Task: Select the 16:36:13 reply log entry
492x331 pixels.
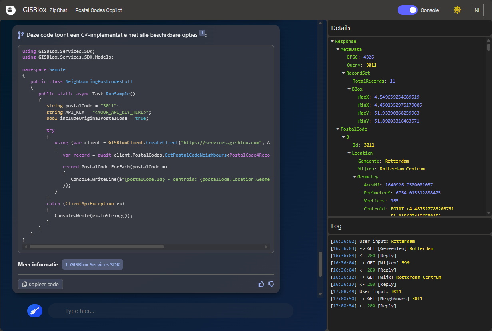Action: tap(363, 284)
